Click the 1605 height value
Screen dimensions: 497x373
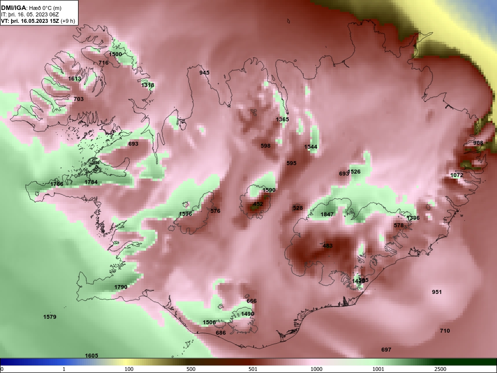click(x=91, y=356)
